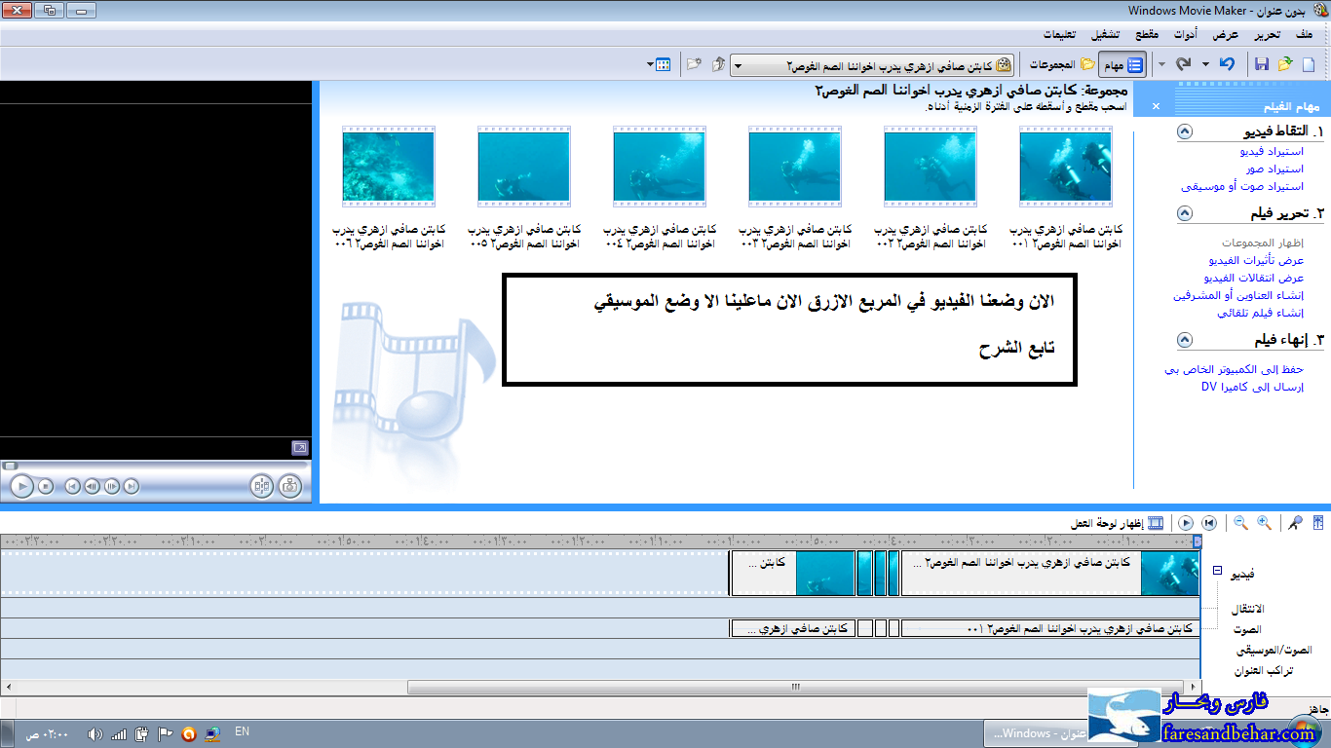Collapse the التقاط فيديو task section
The width and height of the screenshot is (1331, 748).
(1184, 131)
